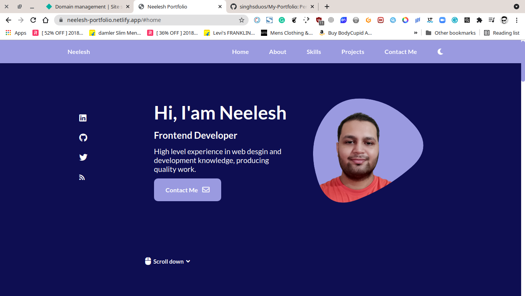Bookmark this page with star icon
525x296 pixels.
(x=242, y=20)
